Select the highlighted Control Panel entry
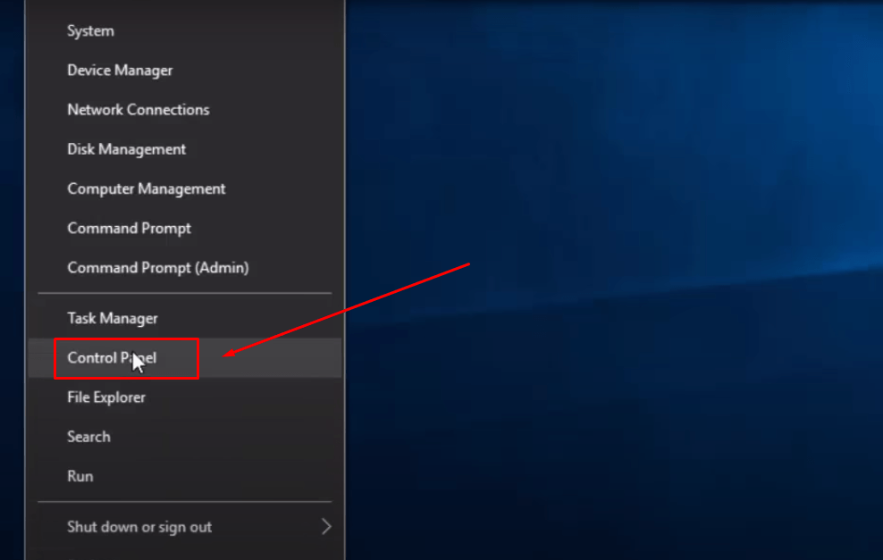 185,358
